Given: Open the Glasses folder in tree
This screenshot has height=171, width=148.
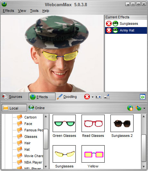Looking at the screenshot, I should [x=31, y=137].
